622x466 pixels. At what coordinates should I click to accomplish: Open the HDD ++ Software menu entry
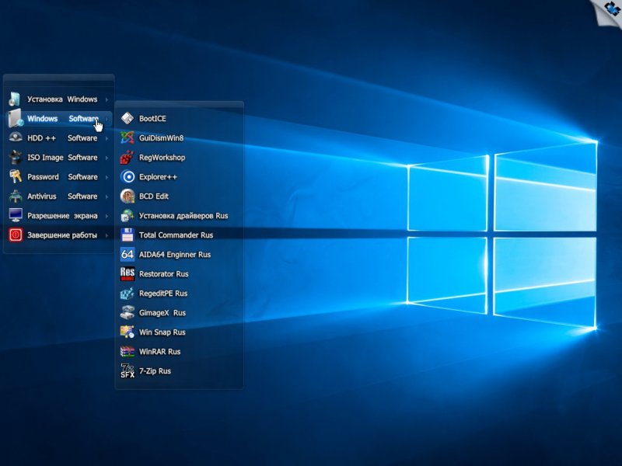(59, 138)
